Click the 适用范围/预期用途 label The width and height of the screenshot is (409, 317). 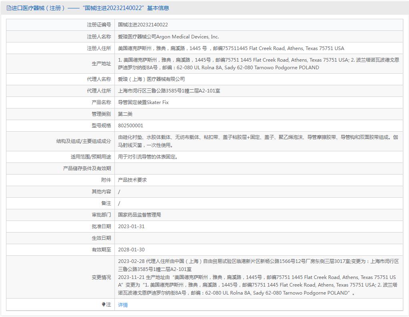[x=91, y=157]
